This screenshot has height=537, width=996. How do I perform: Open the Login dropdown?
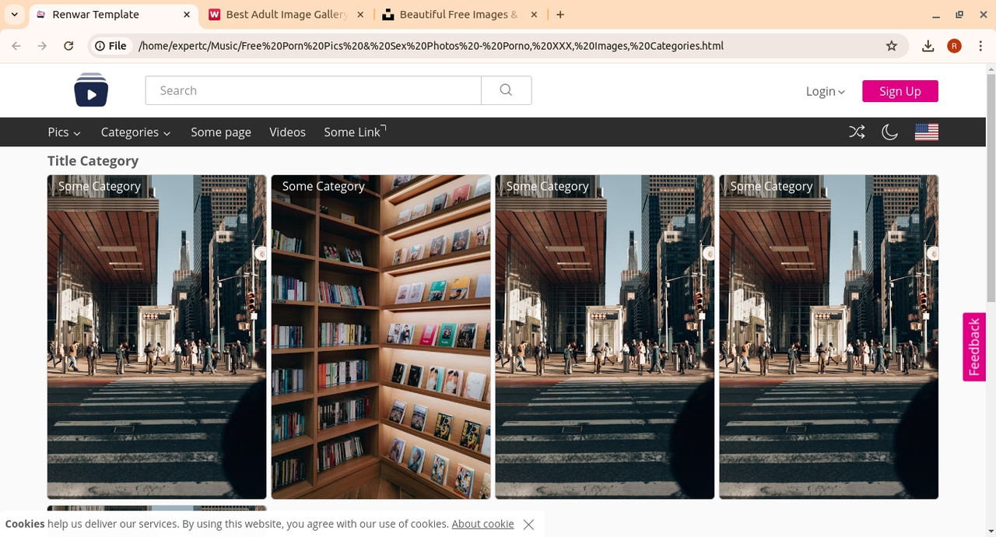pos(825,91)
